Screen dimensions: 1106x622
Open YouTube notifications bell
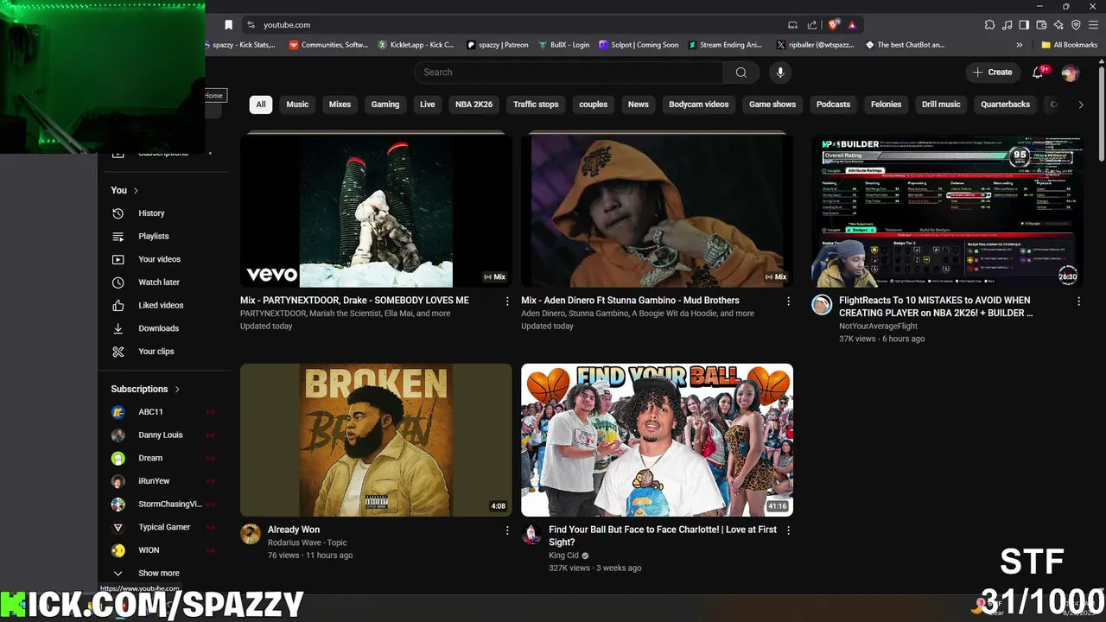point(1039,73)
